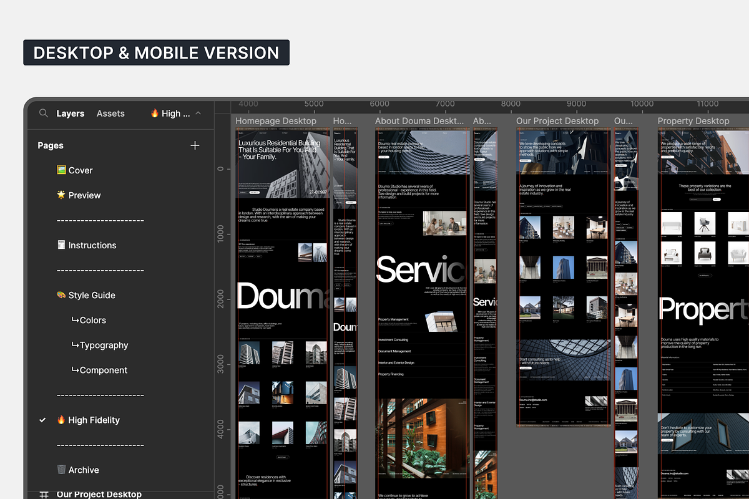Screen dimensions: 749x499
Task: Select the large 'Douma' heading in Homepage Desktop
Action: point(283,296)
